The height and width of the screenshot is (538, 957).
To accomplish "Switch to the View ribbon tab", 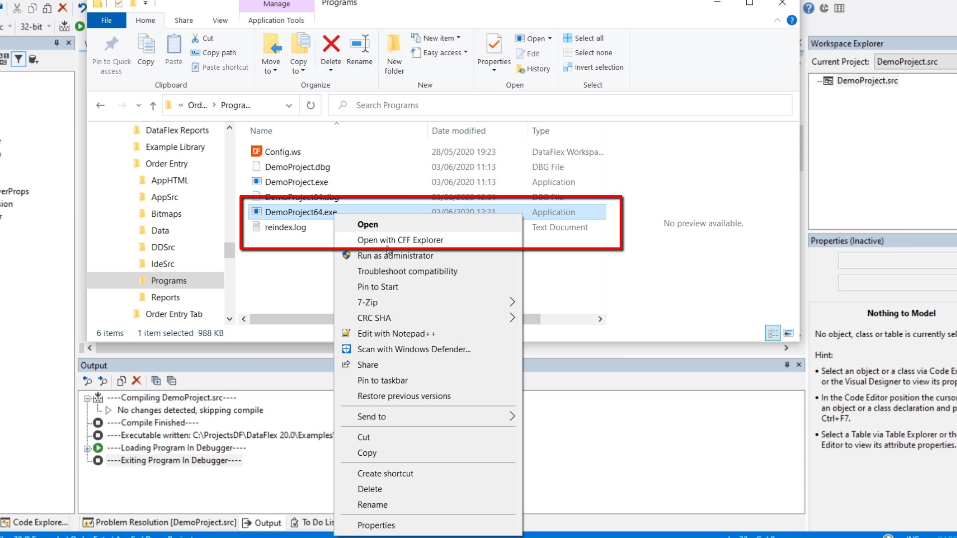I will click(220, 20).
